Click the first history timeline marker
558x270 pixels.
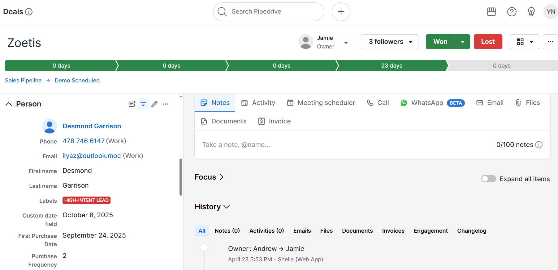click(x=204, y=247)
